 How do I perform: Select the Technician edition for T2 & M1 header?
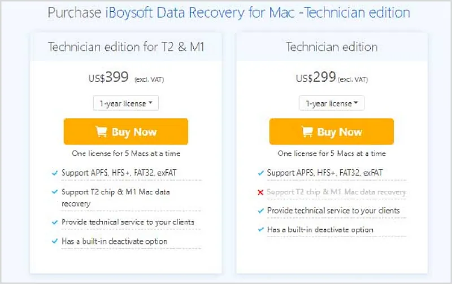(x=126, y=47)
